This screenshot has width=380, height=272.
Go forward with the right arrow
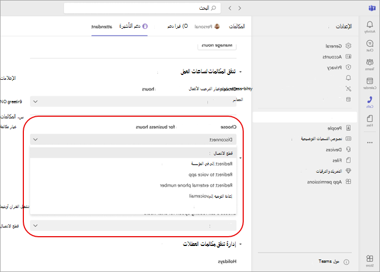pyautogui.click(x=240, y=8)
